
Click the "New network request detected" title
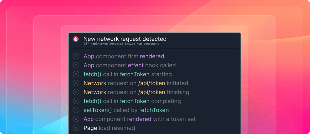125,39
